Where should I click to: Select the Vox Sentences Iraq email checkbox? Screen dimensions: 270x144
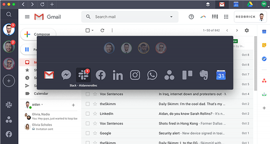[88, 94]
